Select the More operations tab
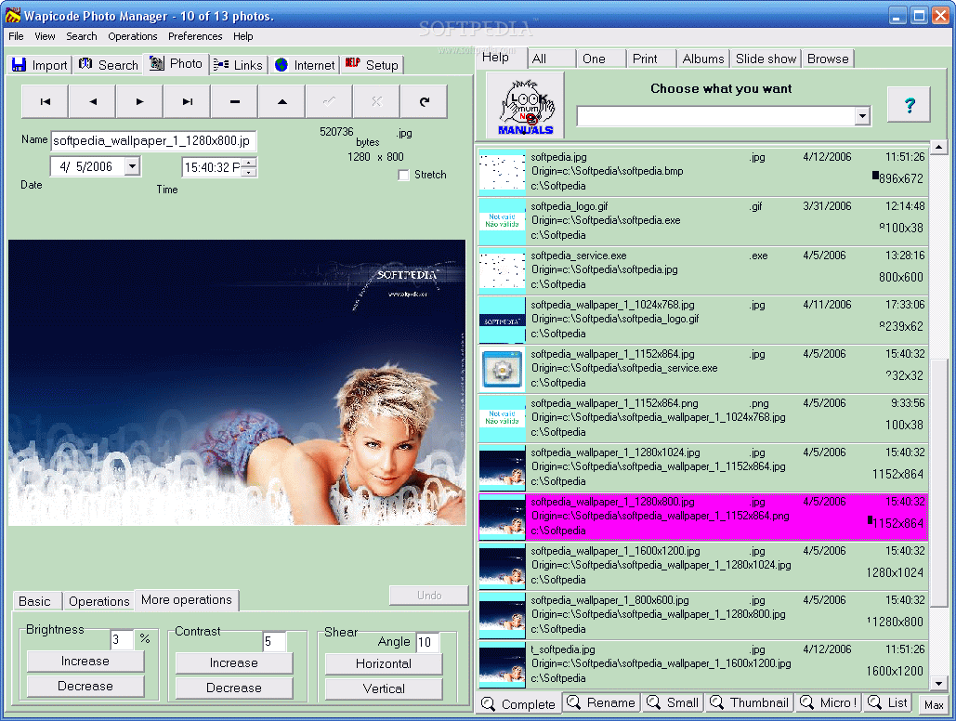This screenshot has height=721, width=956. click(187, 600)
